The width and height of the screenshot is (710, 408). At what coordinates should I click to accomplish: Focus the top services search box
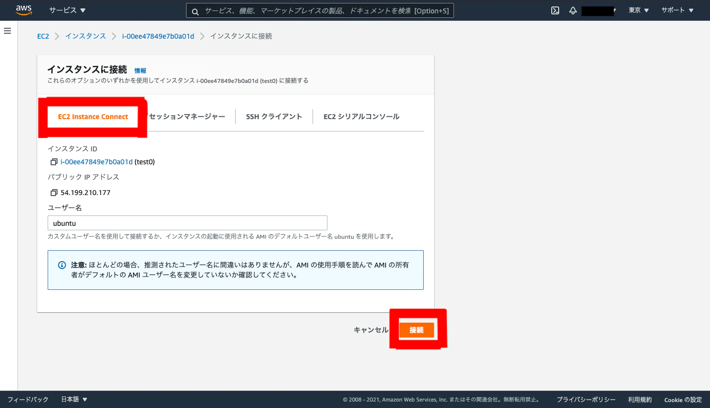tap(320, 11)
